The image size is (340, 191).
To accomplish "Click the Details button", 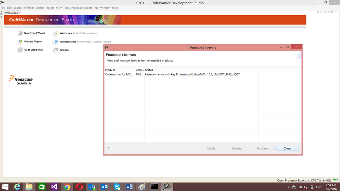I will [211, 148].
